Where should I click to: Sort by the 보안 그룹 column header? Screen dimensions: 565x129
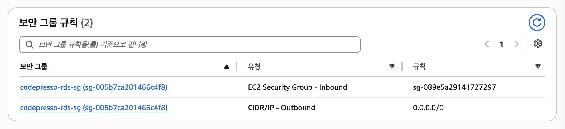[34, 67]
